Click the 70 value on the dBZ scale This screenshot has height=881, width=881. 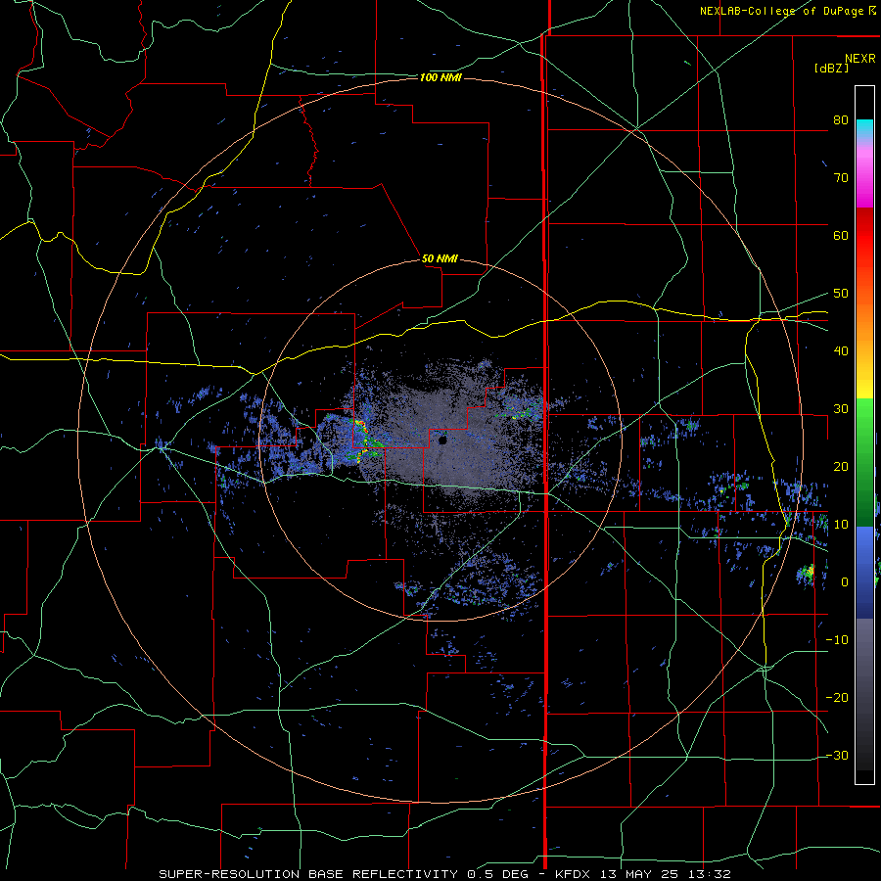(x=841, y=178)
